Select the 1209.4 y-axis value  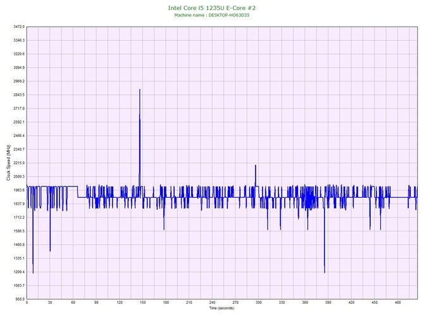[19, 272]
